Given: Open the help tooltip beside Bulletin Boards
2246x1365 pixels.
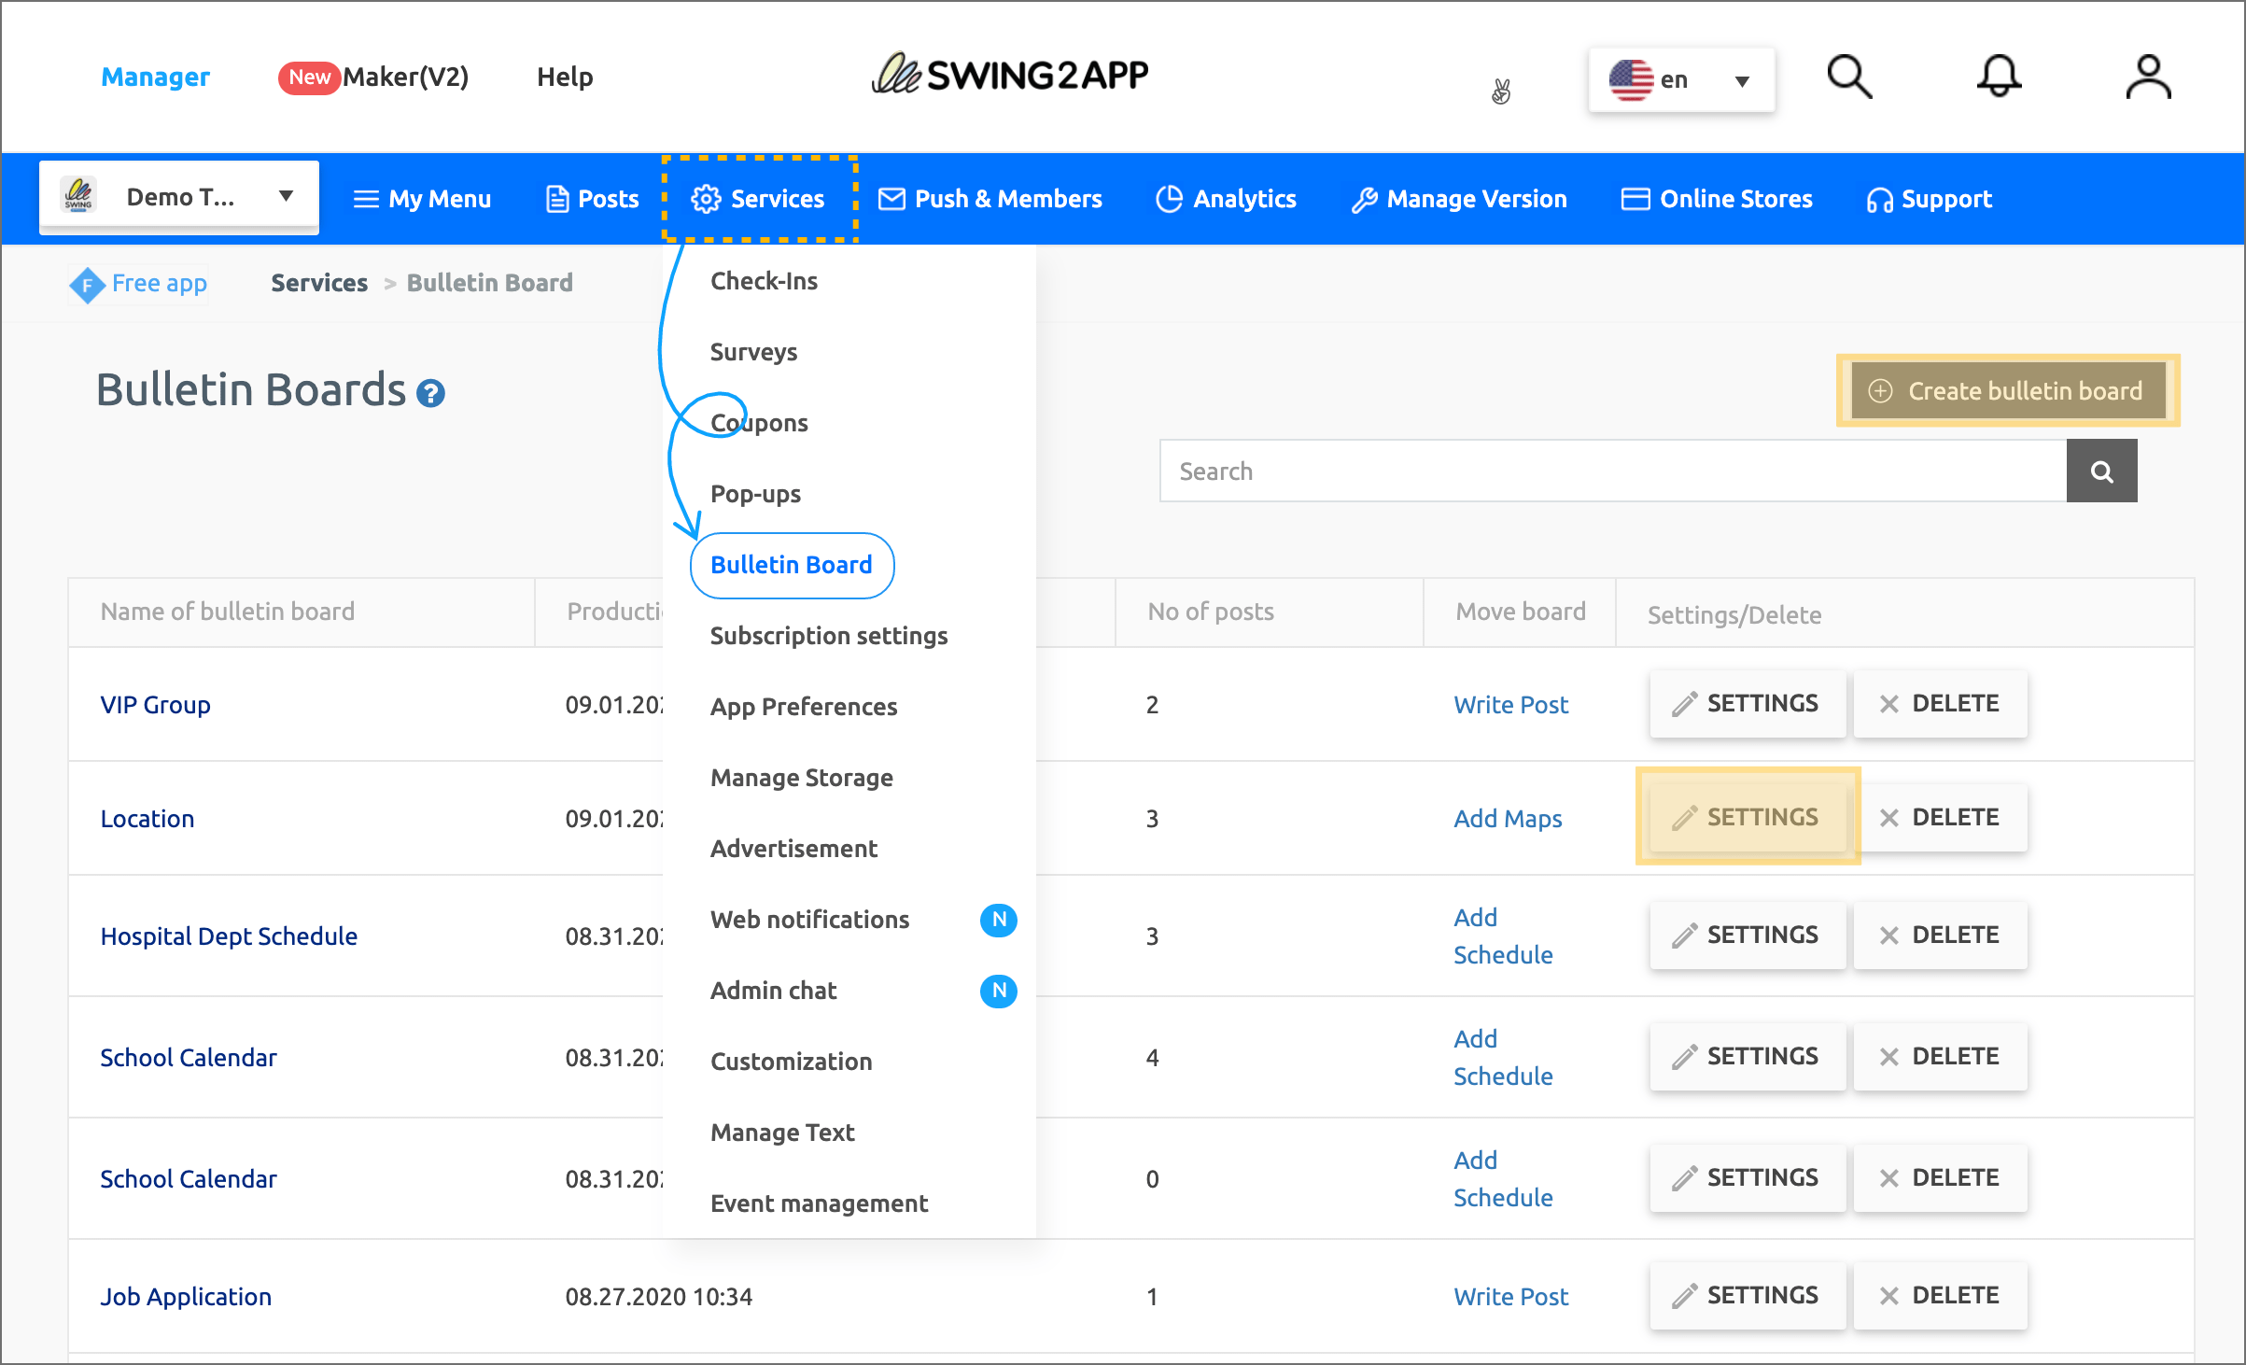Looking at the screenshot, I should pyautogui.click(x=430, y=394).
